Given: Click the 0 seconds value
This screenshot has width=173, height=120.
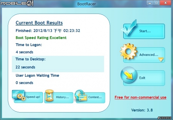Looking at the screenshot, I should [x=24, y=83].
